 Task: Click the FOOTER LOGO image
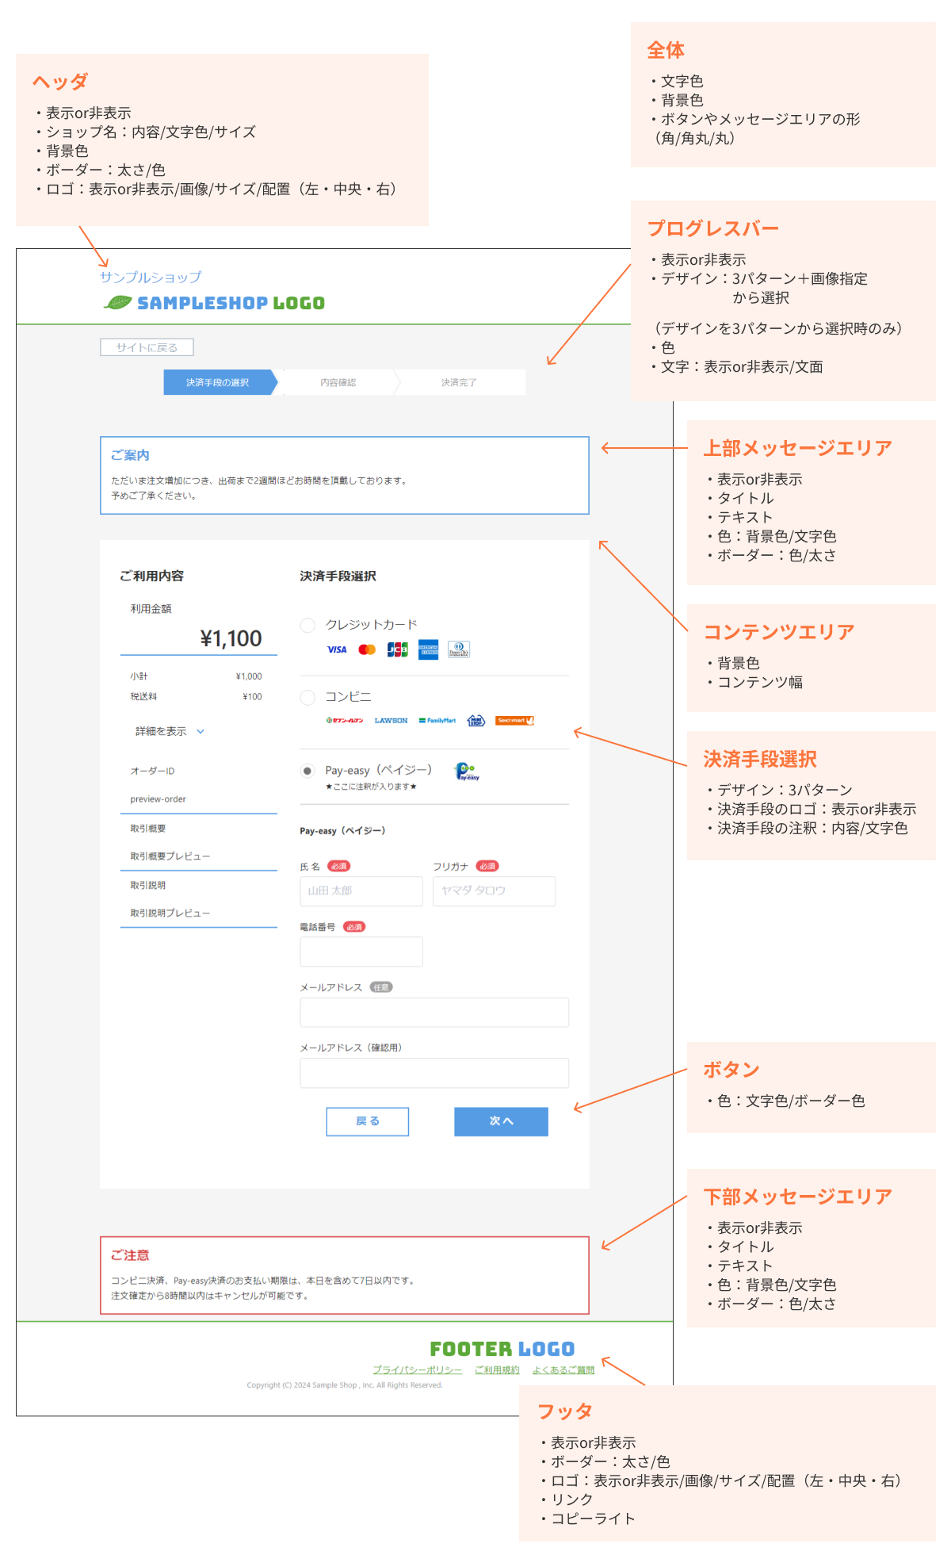[502, 1349]
